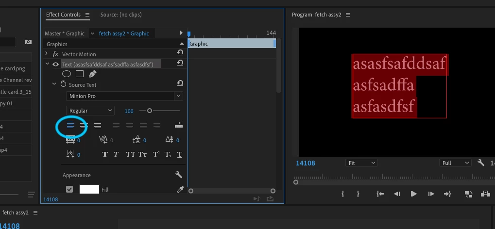The image size is (495, 229).
Task: Open the Appearance wrench settings
Action: click(179, 175)
